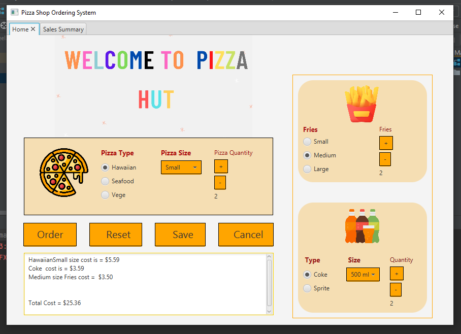Select Coke as drink type
Viewport: 461px width, 334px height.
(x=307, y=275)
